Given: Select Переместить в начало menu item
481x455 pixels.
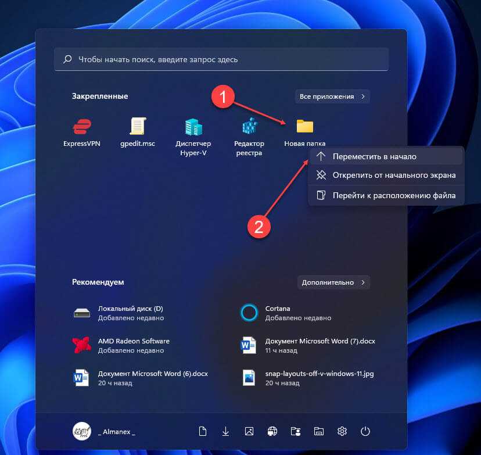Looking at the screenshot, I should [374, 156].
